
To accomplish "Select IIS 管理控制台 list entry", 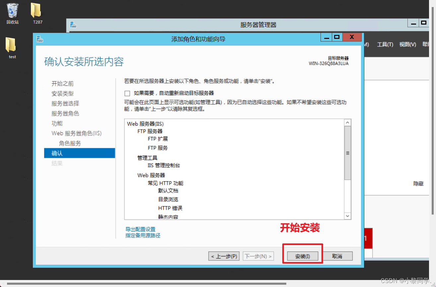I will pos(164,165).
